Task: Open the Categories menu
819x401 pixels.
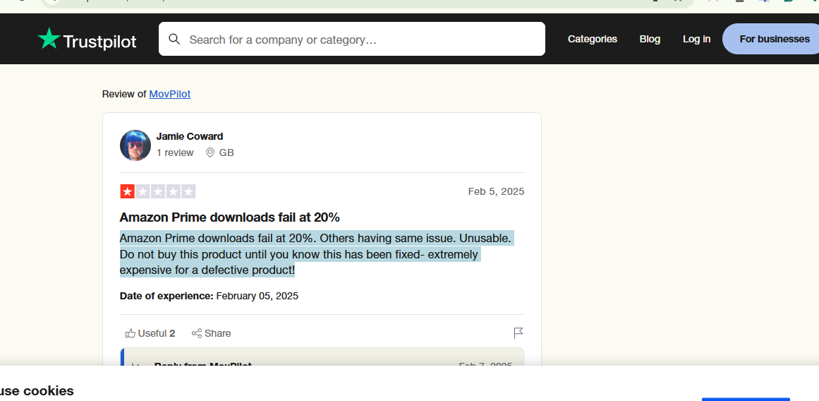Action: [x=593, y=39]
